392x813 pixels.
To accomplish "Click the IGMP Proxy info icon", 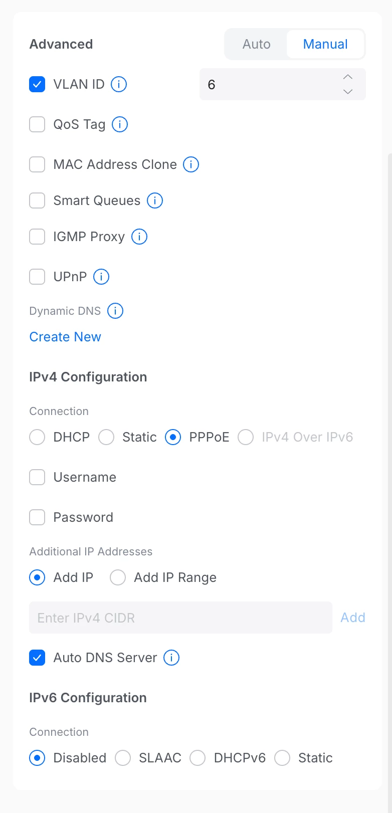I will click(139, 237).
